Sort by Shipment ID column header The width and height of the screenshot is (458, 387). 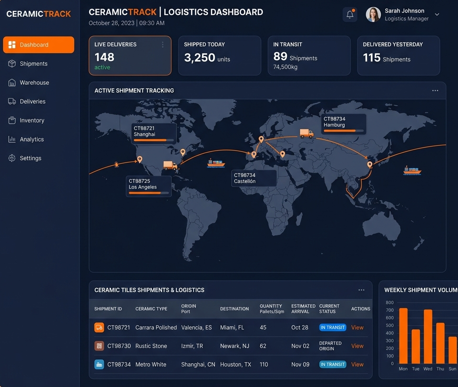pyautogui.click(x=108, y=309)
